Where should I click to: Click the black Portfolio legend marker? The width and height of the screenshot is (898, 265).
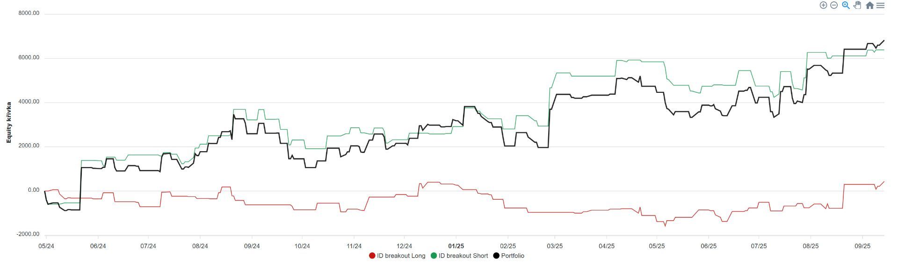coord(496,256)
